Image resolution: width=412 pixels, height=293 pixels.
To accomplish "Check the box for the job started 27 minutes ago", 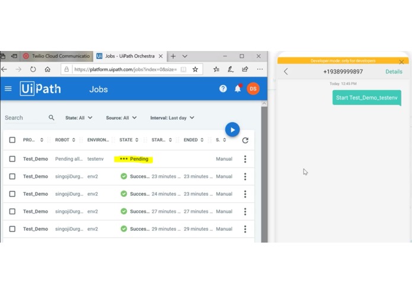I will coord(12,212).
